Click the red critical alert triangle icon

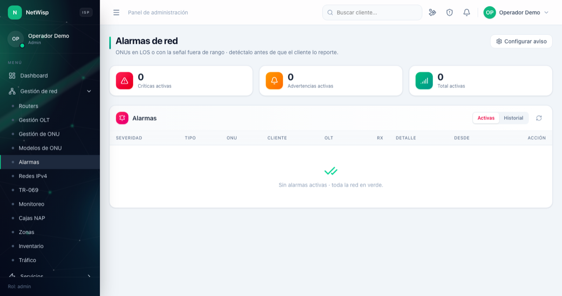(x=125, y=80)
